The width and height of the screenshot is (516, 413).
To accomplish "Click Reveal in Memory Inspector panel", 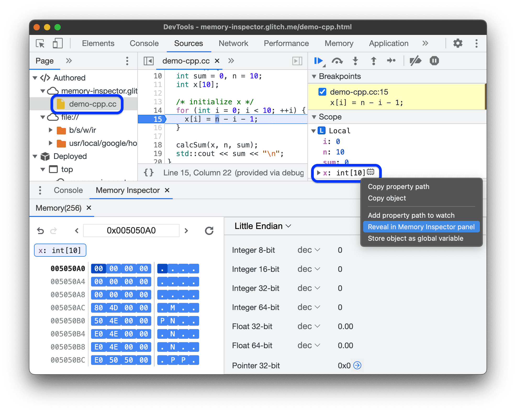I will [x=421, y=227].
